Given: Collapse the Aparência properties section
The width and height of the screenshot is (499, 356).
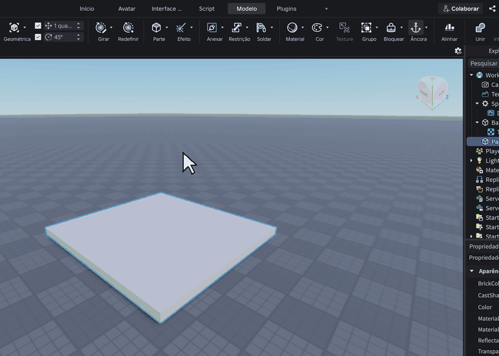Looking at the screenshot, I should 472,271.
